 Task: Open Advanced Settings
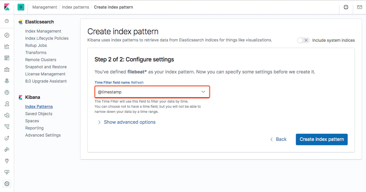(43, 135)
